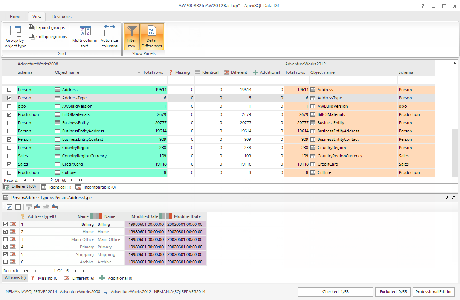
Task: Switch to Incomparable (0) tab
Action: [96, 187]
